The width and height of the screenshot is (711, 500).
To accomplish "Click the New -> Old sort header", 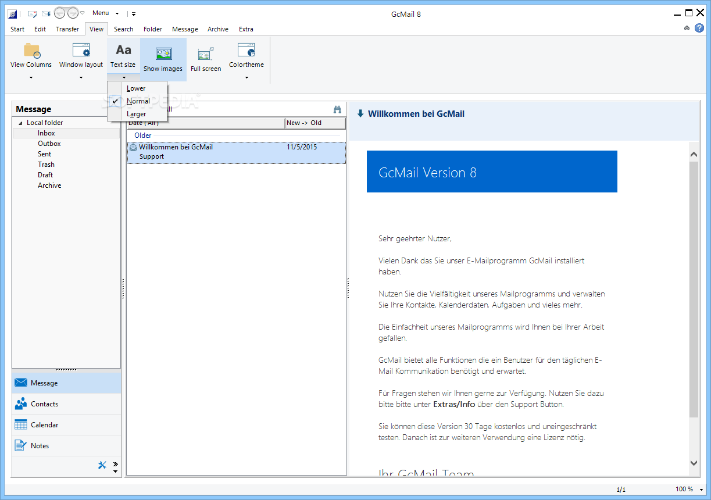I will (315, 123).
